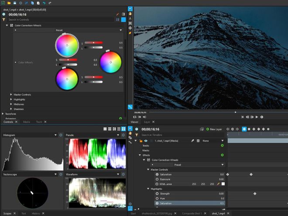Open Parade scope settings gear
288x216 pixels.
pos(123,135)
